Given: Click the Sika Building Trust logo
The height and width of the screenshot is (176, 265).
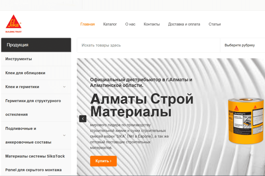Looking at the screenshot, I should click(x=13, y=23).
